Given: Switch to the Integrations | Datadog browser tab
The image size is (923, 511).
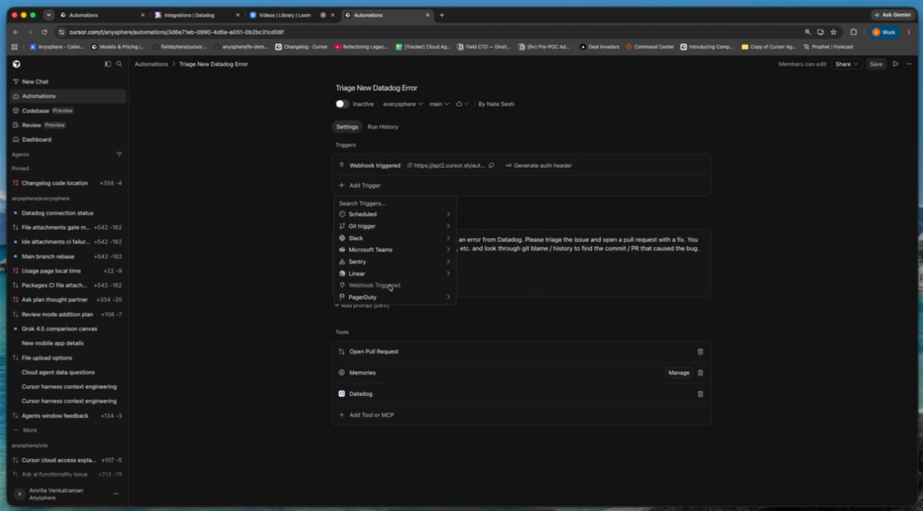Looking at the screenshot, I should (x=196, y=15).
